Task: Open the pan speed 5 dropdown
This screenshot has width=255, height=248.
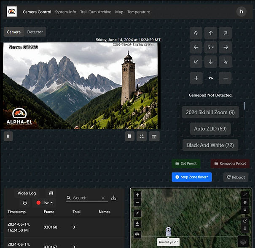Action: pos(211,48)
